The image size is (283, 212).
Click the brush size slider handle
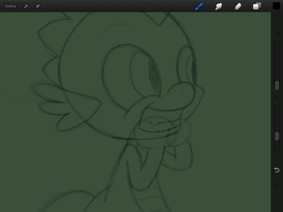coord(277,86)
